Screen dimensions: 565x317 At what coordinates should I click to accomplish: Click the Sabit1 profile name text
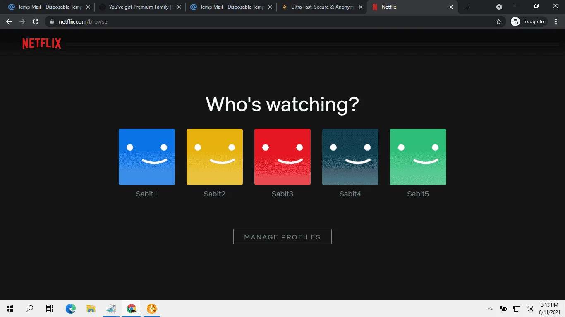147,194
